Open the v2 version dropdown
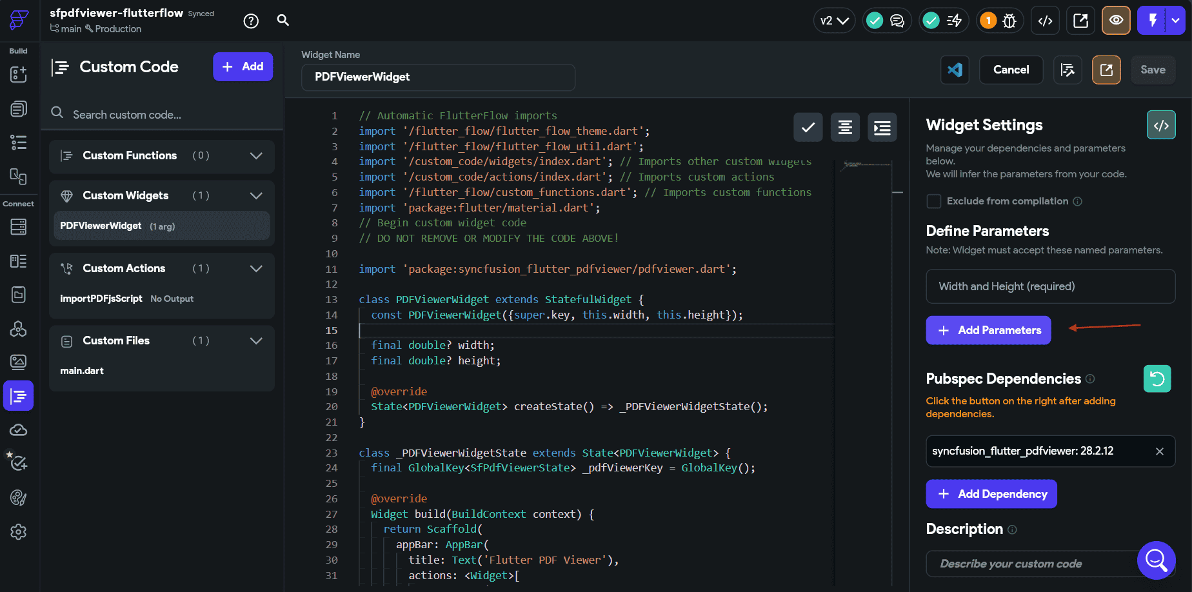 (x=834, y=21)
